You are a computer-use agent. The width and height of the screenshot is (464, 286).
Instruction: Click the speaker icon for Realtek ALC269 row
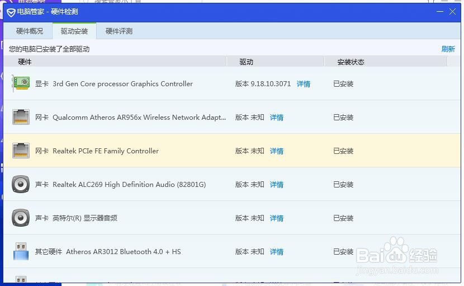pos(21,184)
